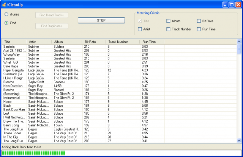
Task: Select the Instrumental track row
Action: coord(119,98)
